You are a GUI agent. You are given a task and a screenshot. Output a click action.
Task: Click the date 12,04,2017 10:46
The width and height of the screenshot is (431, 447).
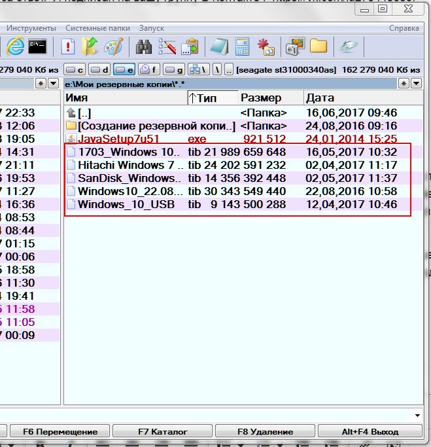pyautogui.click(x=351, y=204)
